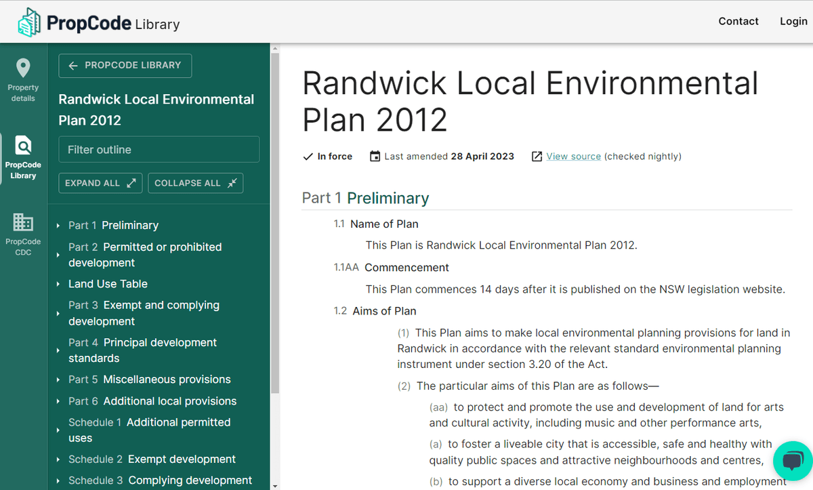Screen dimensions: 813x490
Task: Open the chat bubble widget
Action: click(791, 462)
